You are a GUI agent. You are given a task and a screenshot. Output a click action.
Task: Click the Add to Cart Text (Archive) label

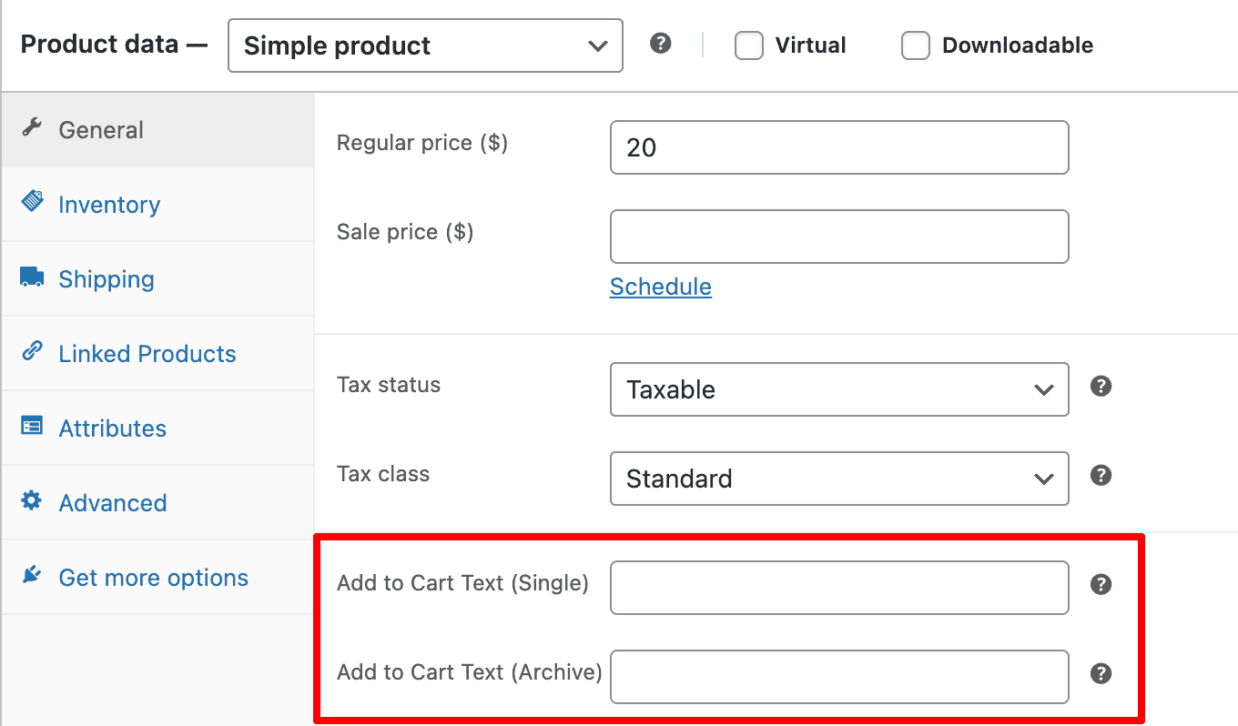point(470,672)
